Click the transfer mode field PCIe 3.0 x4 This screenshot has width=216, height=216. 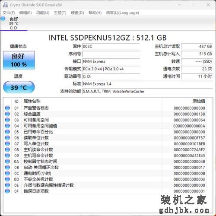[111, 69]
